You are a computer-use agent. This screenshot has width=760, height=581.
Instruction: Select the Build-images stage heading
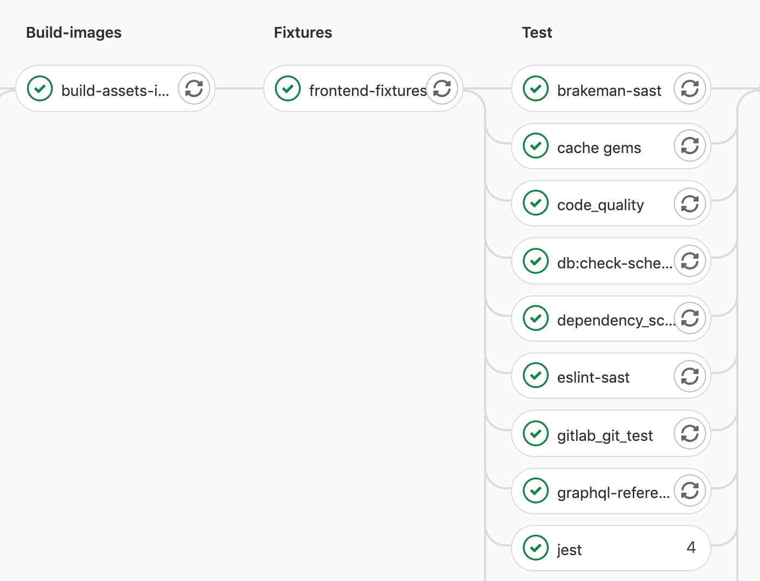pyautogui.click(x=73, y=32)
